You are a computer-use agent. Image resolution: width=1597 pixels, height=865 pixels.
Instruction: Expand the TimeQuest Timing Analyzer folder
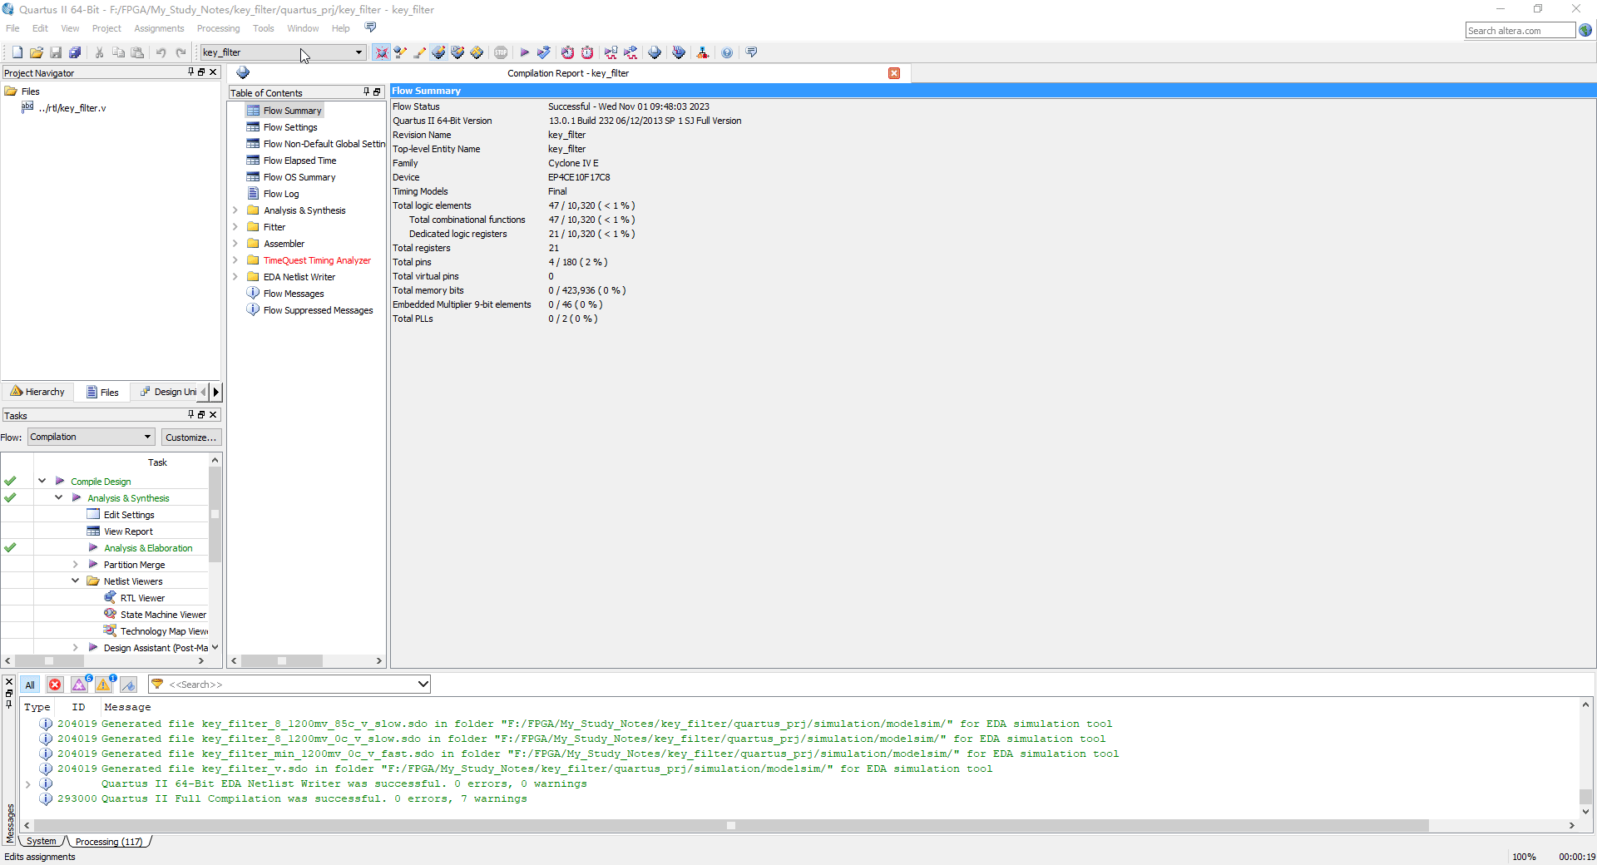click(x=235, y=260)
